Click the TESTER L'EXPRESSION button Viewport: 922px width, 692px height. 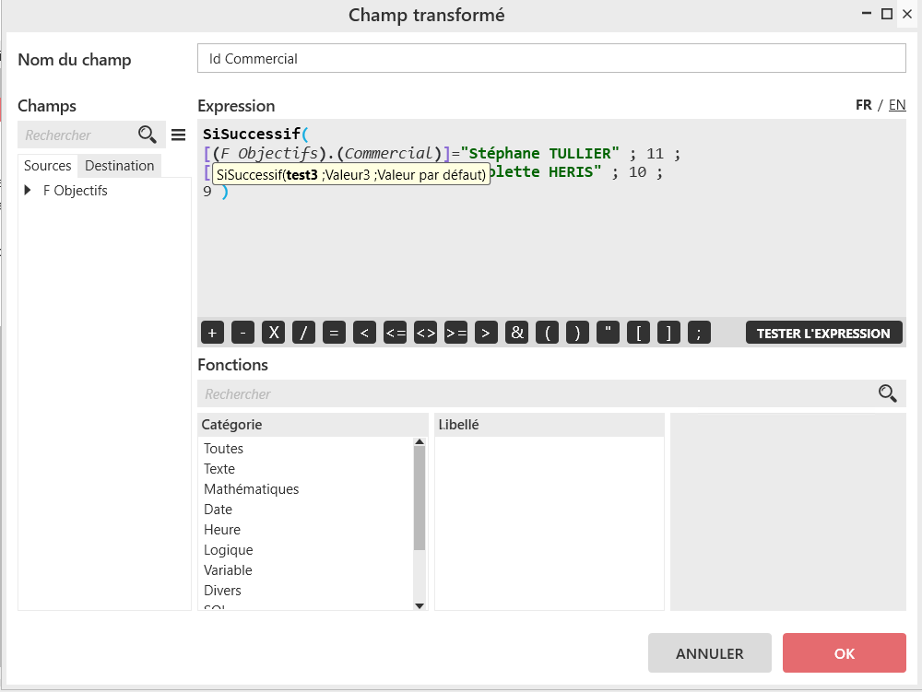pyautogui.click(x=823, y=334)
